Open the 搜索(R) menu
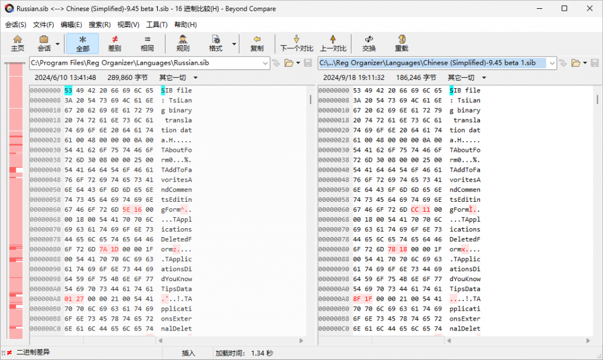 tap(100, 25)
